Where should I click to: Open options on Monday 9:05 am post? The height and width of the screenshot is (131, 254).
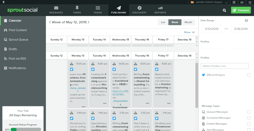pos(84,107)
